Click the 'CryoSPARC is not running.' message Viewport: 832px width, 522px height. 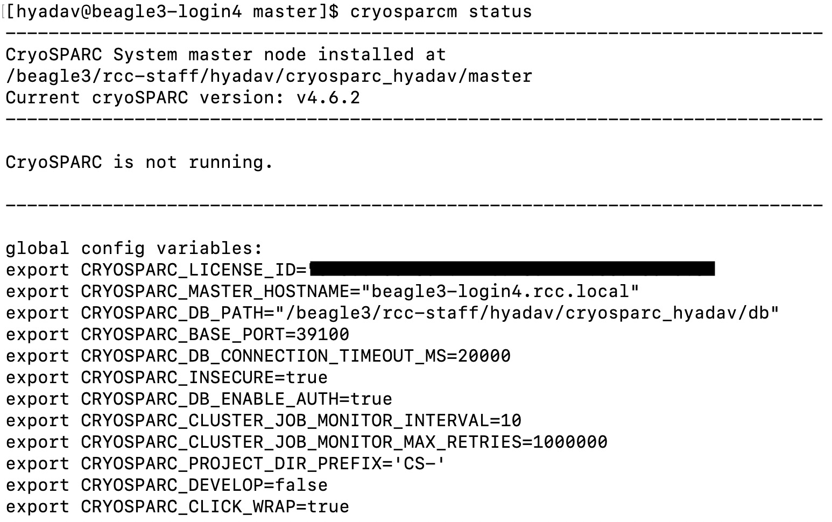(x=139, y=163)
